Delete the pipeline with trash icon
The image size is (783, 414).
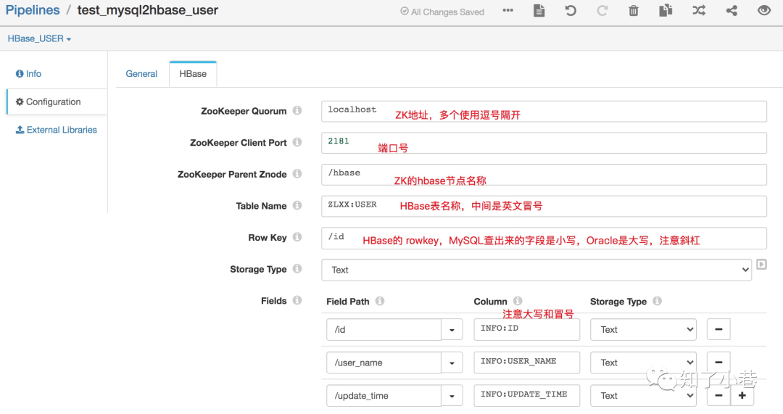(633, 10)
